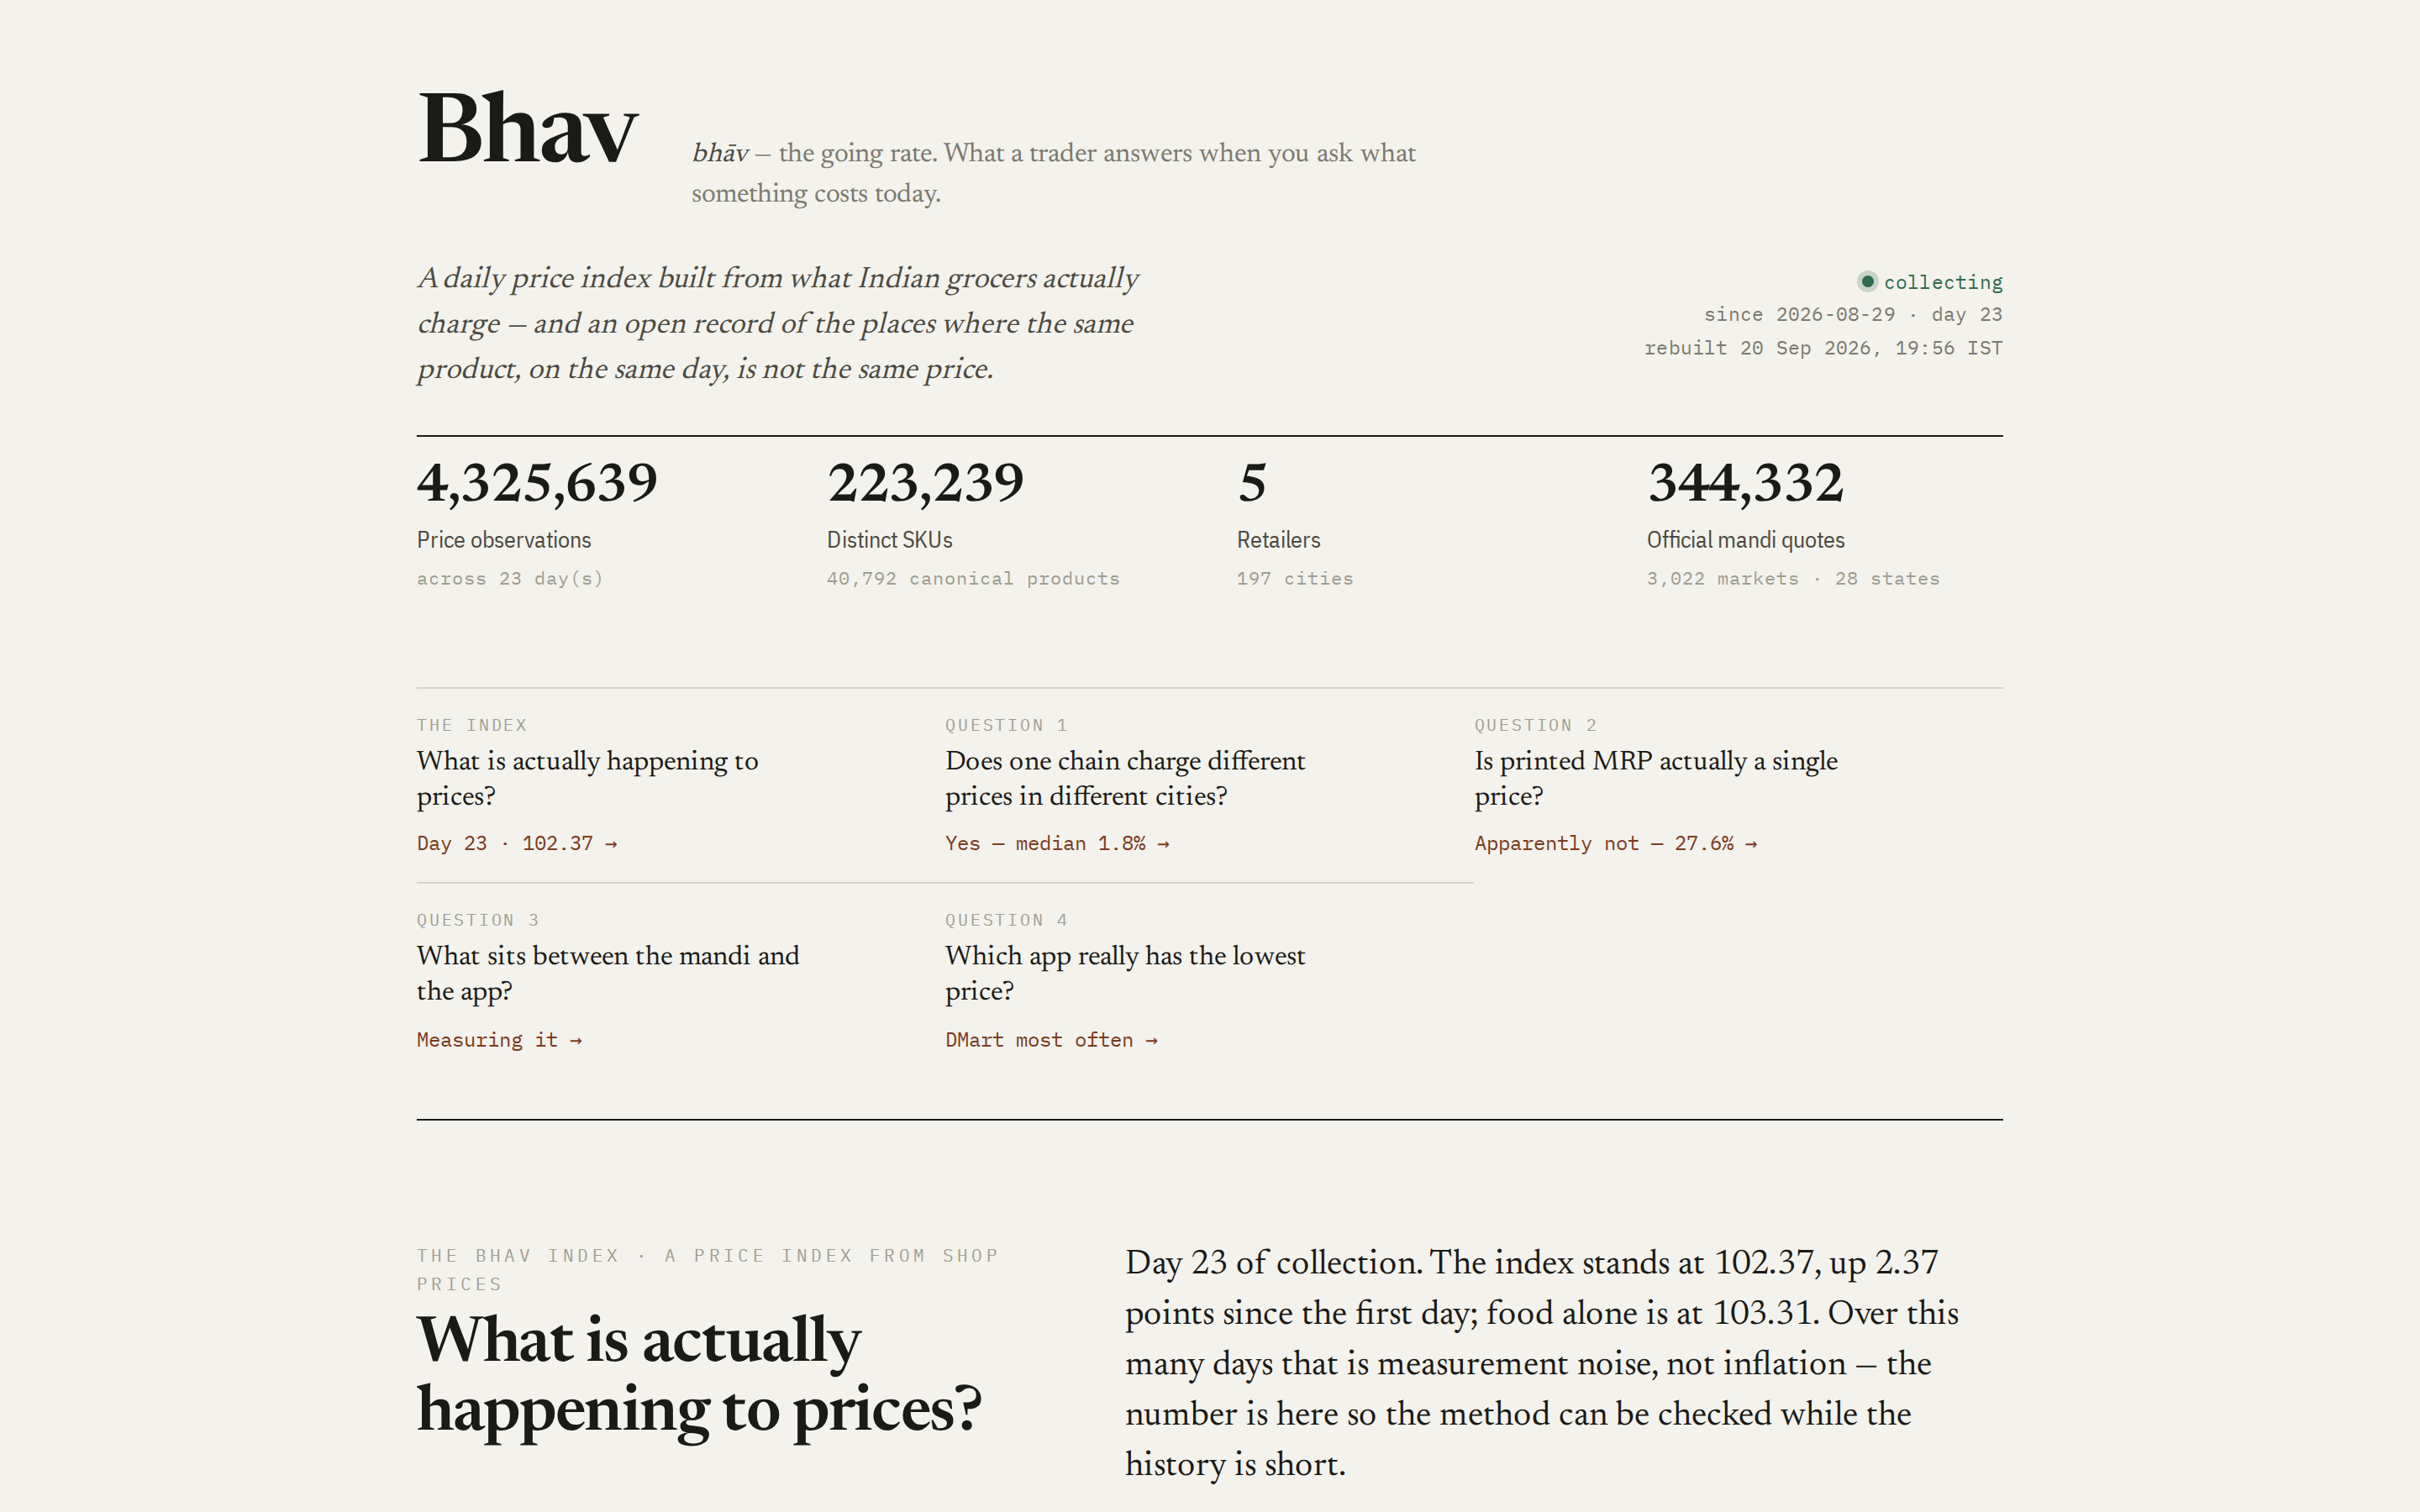Viewport: 2420px width, 1512px height.
Task: Open the 'Yes — median 1.8% →' link
Action: (x=1057, y=843)
